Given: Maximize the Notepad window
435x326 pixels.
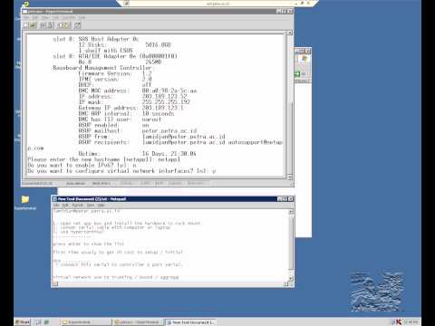Looking at the screenshot, I should click(x=285, y=199).
